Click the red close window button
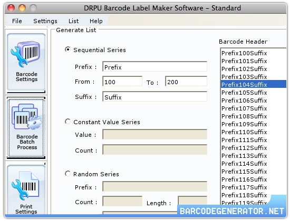 coord(11,8)
